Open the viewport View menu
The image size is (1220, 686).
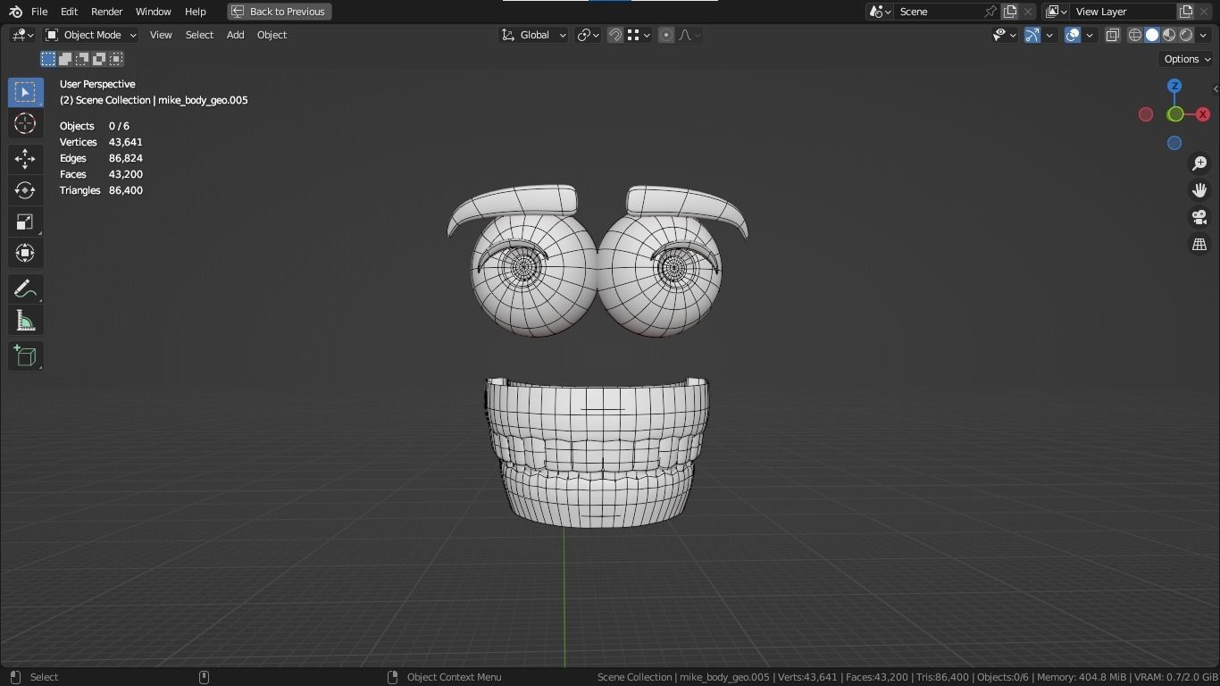click(161, 35)
